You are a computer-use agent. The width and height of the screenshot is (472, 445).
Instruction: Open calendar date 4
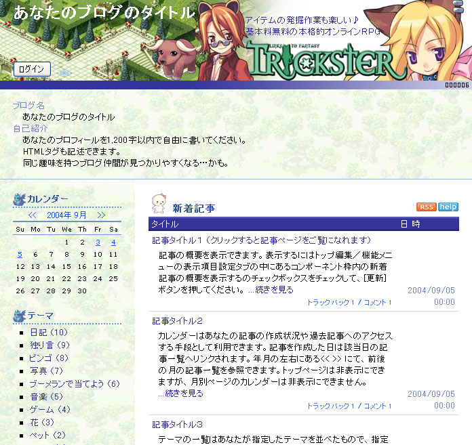[113, 242]
